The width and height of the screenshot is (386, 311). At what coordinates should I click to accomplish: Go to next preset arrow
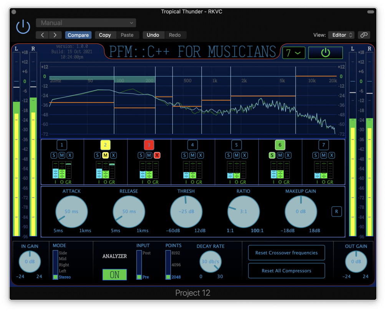tap(55, 35)
